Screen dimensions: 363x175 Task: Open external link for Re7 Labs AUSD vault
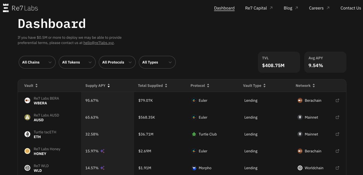pyautogui.click(x=338, y=117)
